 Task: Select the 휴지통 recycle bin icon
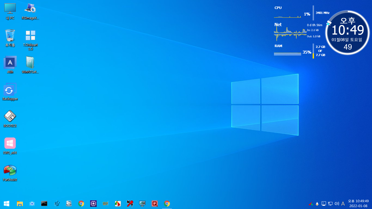pos(10,38)
